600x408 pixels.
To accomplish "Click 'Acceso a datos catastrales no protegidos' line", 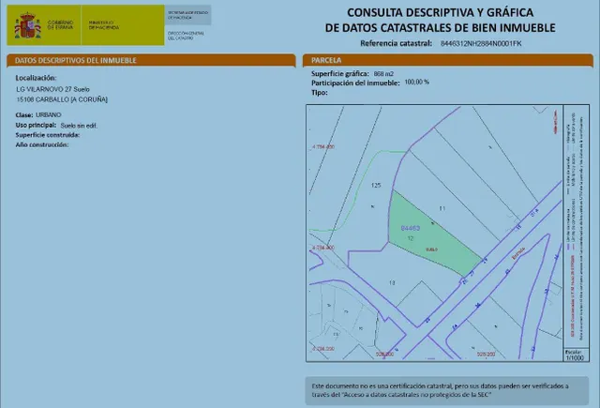I will point(401,395).
